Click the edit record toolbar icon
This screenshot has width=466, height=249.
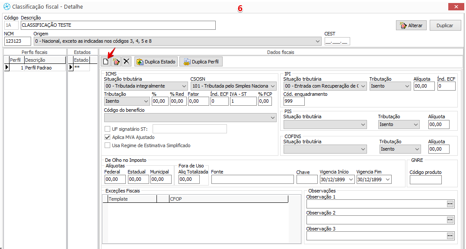[116, 62]
